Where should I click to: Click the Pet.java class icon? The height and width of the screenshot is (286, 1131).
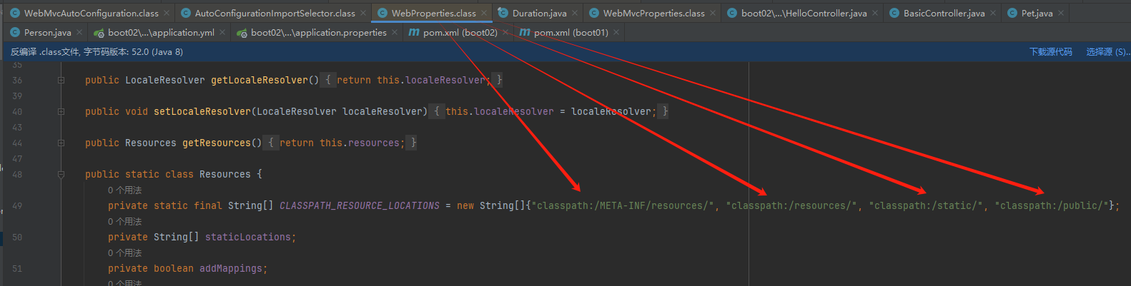pos(1012,13)
